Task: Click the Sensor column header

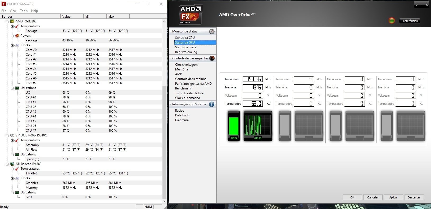Action: pyautogui.click(x=30, y=16)
